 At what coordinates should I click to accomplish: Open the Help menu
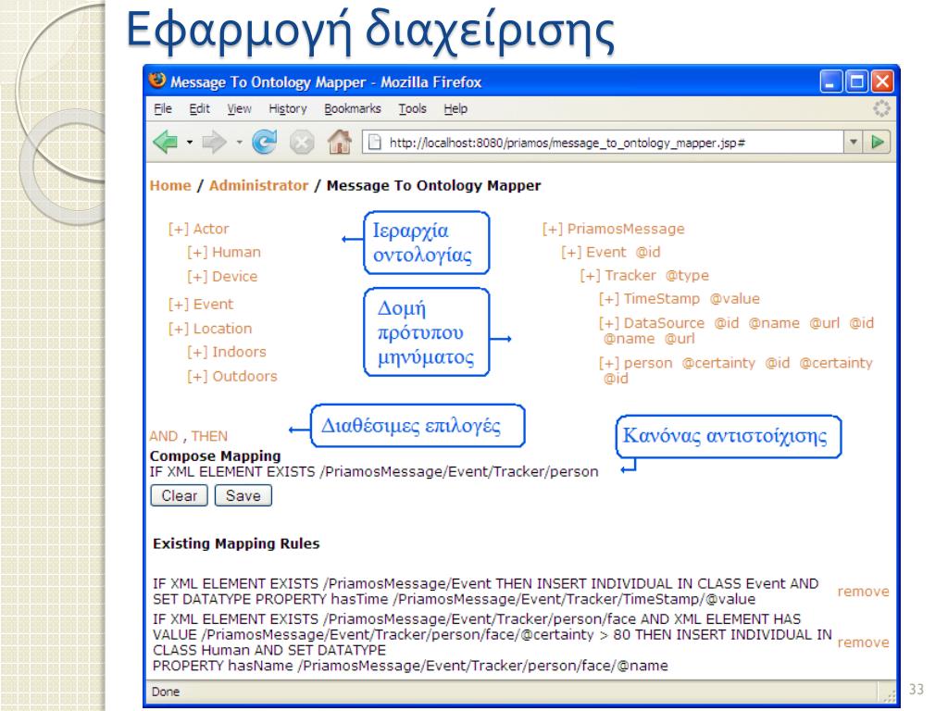(x=455, y=109)
